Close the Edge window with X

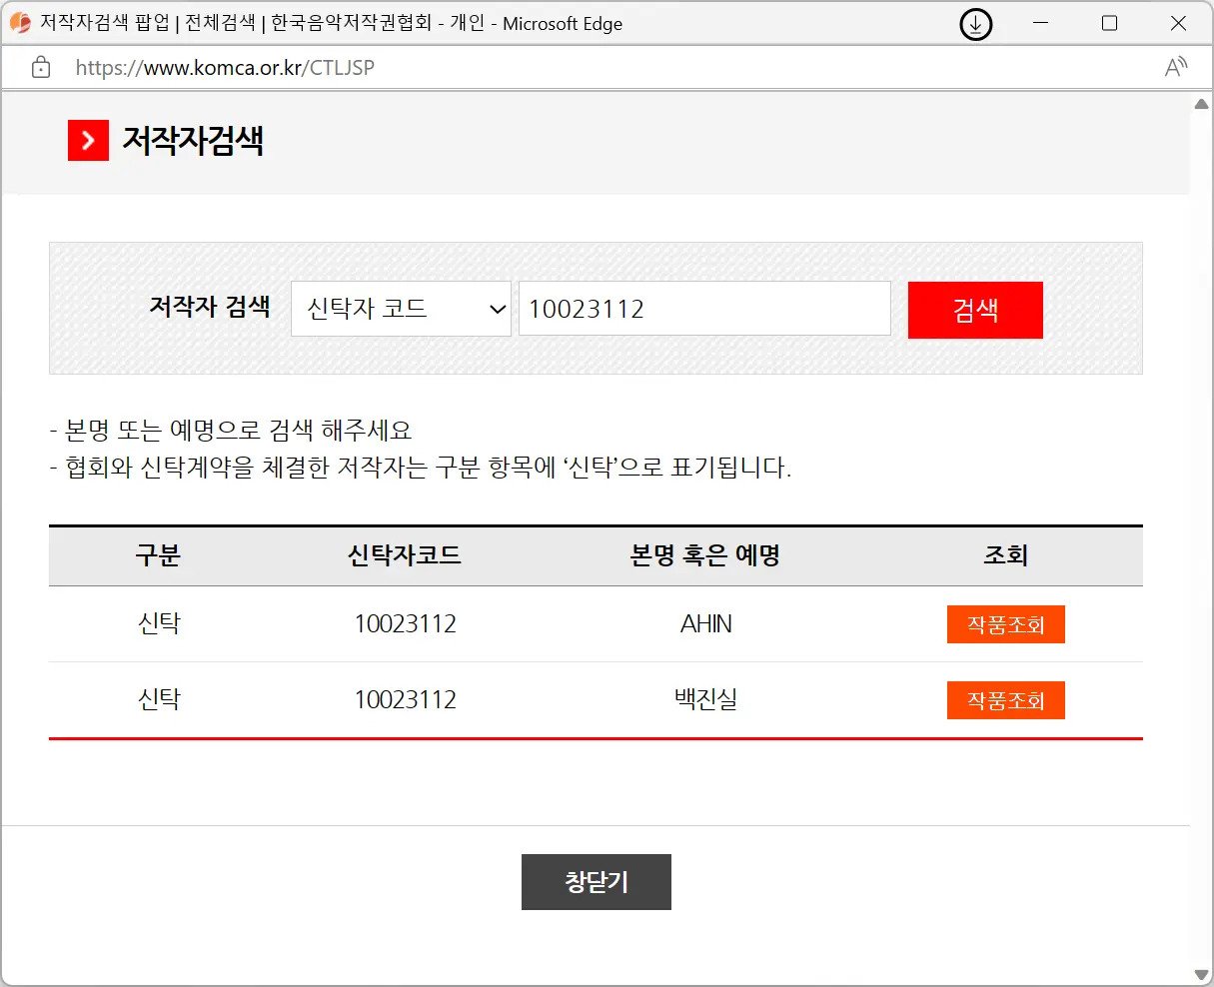(1178, 23)
